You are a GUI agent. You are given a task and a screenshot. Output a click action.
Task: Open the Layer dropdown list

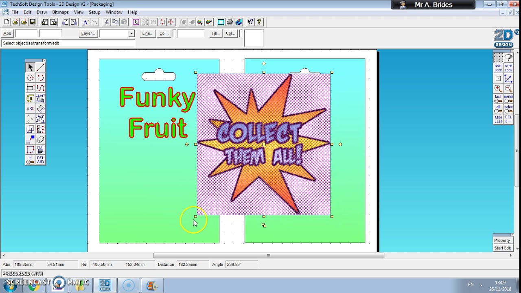point(131,33)
